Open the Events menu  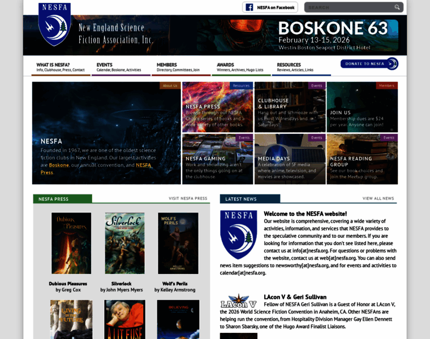(121, 67)
